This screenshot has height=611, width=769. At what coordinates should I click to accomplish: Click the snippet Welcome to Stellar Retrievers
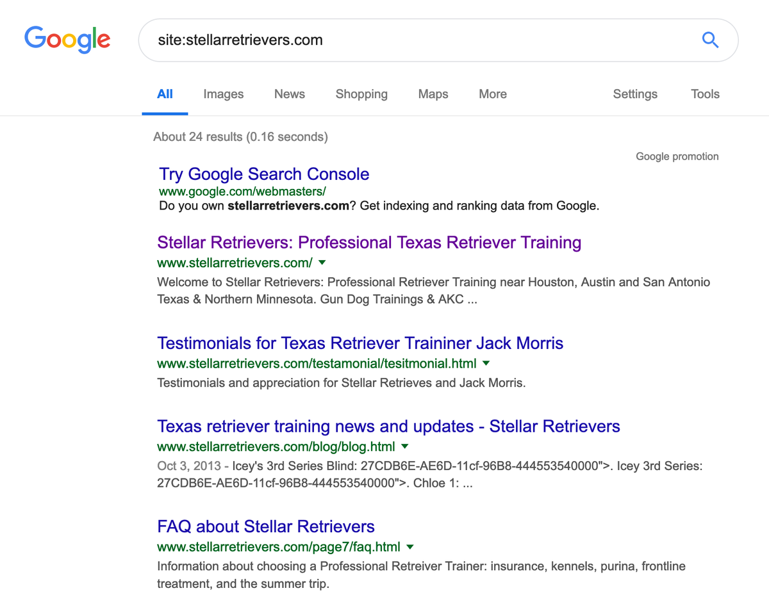click(x=433, y=290)
